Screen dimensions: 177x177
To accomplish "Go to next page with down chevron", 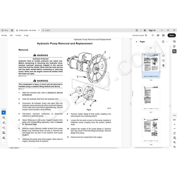I will click(174, 128).
